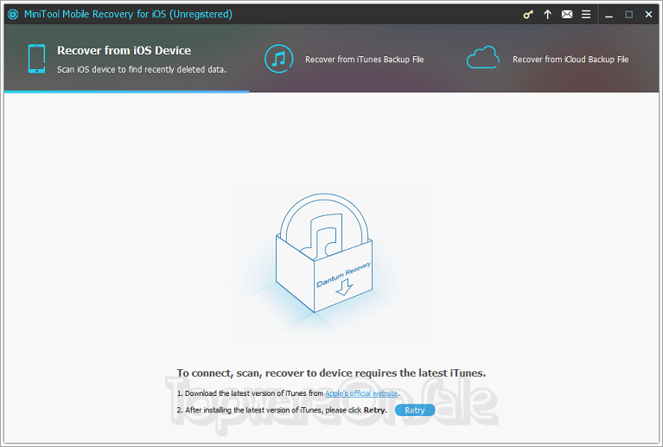
Task: Minimize the MiniTool window
Action: point(609,15)
